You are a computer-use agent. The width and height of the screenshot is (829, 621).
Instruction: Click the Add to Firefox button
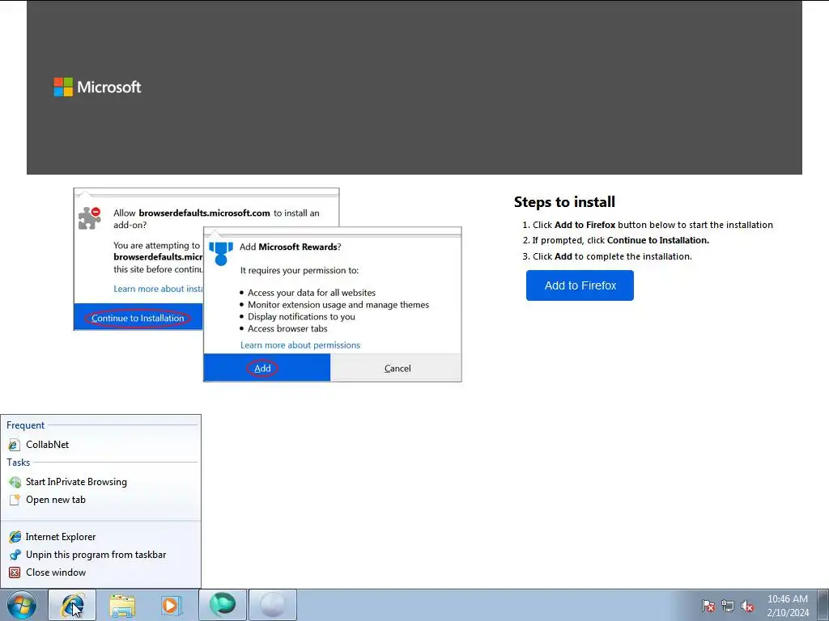pyautogui.click(x=580, y=285)
